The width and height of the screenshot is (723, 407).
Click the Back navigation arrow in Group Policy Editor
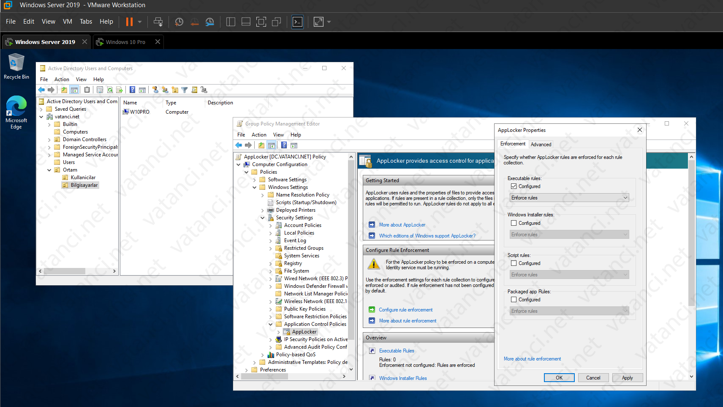click(239, 145)
